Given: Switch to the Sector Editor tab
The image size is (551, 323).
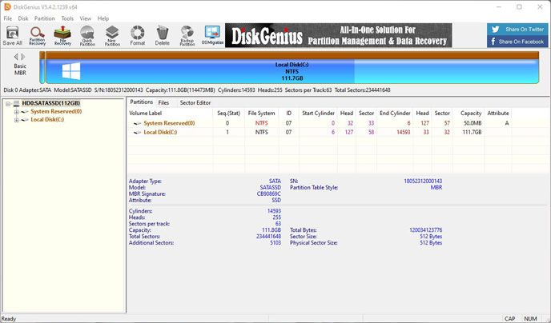Looking at the screenshot, I should point(195,102).
